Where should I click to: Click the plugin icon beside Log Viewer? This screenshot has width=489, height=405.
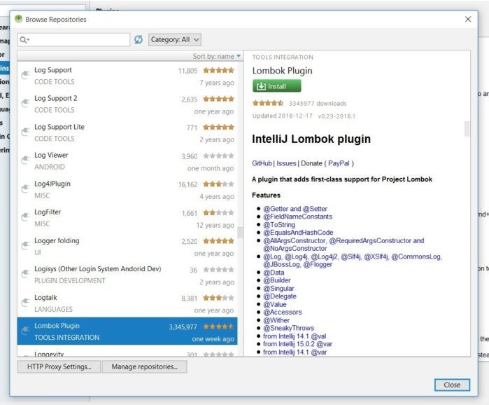[25, 160]
